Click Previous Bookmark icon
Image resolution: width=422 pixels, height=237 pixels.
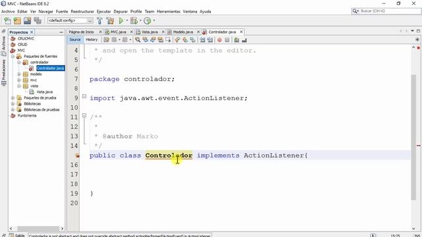coord(177,39)
